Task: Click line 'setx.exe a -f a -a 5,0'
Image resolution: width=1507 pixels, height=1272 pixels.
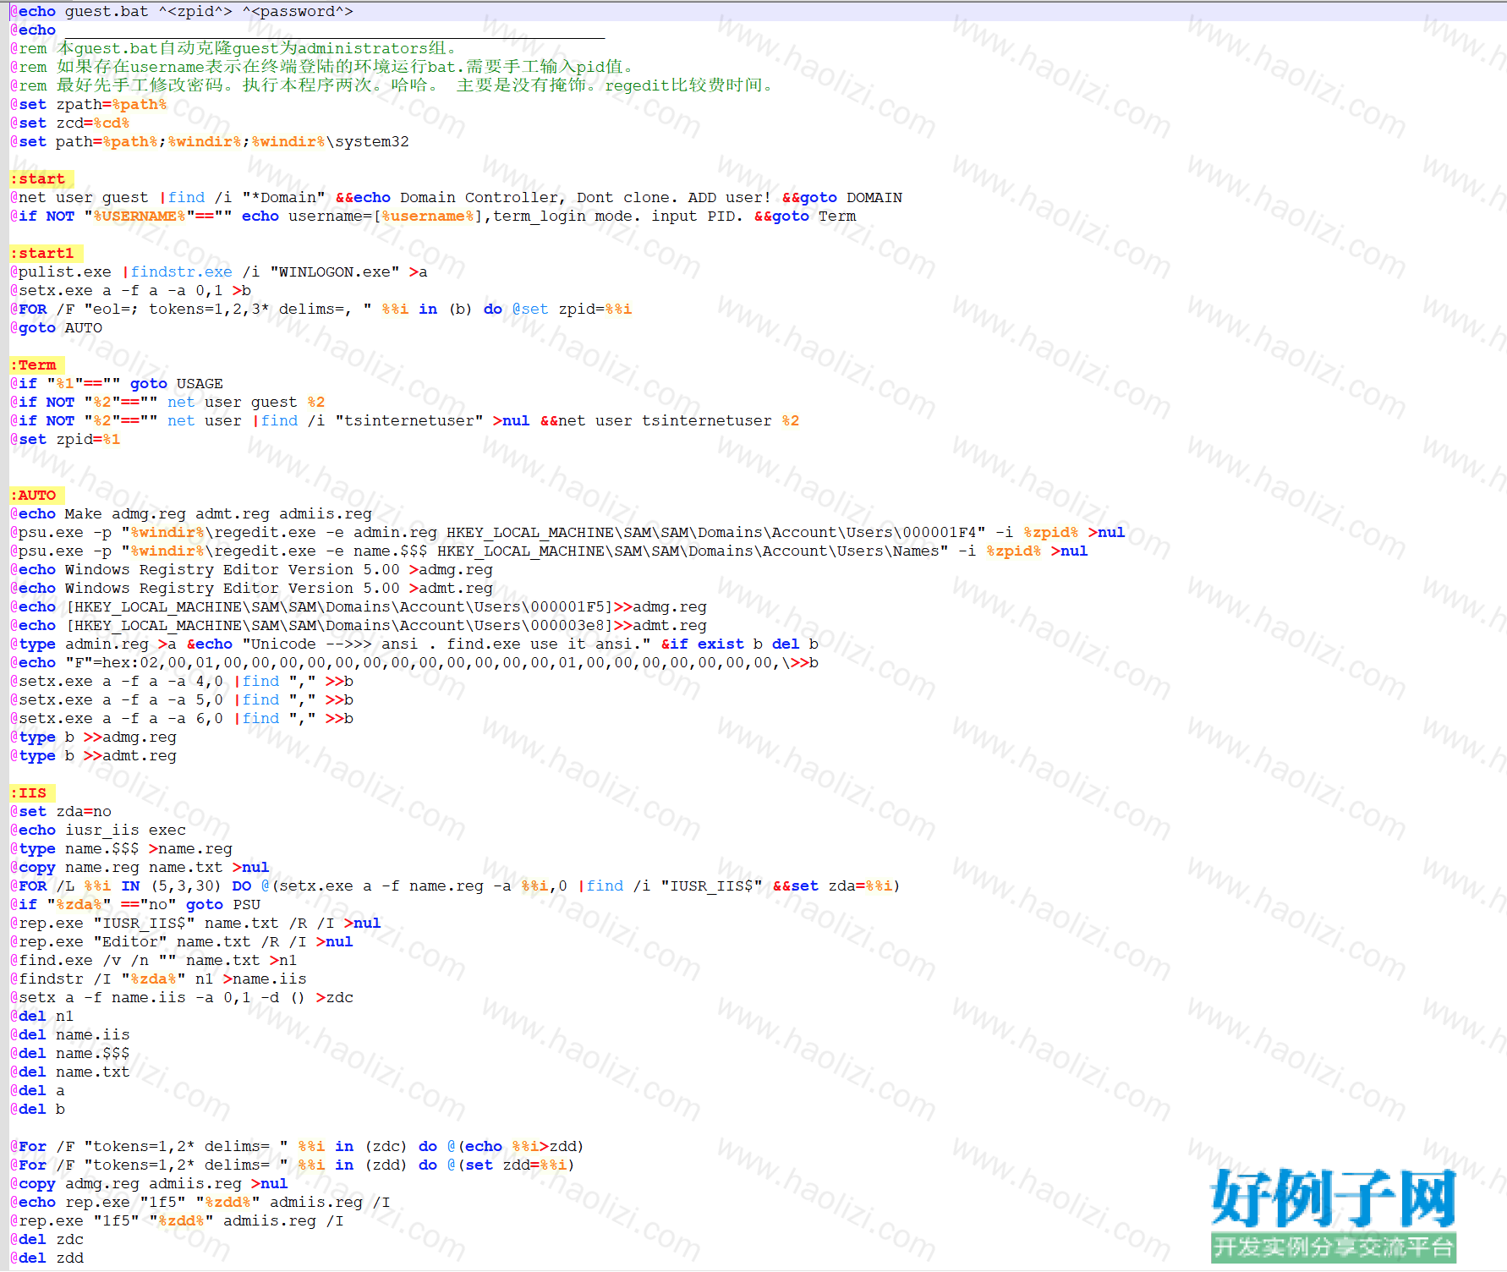Action: 182,699
